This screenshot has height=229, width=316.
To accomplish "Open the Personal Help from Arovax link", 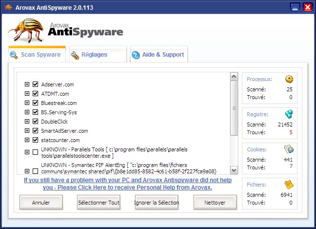I will point(128,184).
